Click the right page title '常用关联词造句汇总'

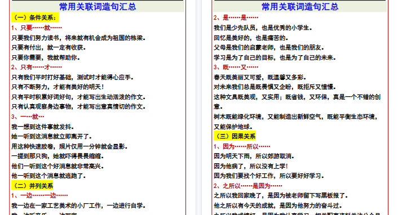coord(300,7)
